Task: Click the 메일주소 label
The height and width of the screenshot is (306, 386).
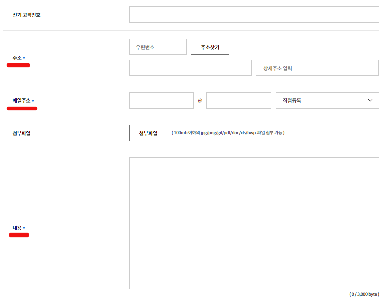Action: 22,100
